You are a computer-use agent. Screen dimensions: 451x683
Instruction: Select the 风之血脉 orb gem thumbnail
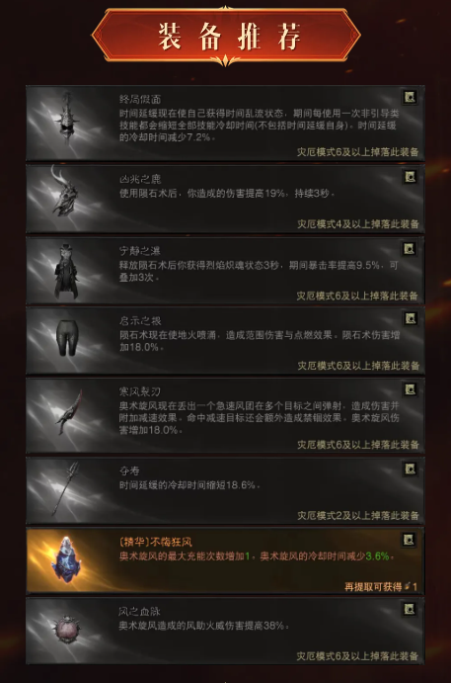point(66,629)
